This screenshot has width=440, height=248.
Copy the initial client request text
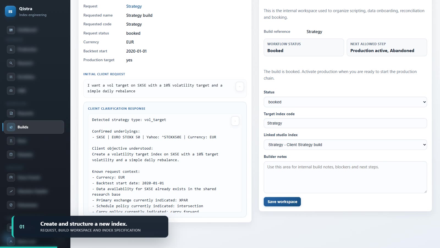(240, 87)
